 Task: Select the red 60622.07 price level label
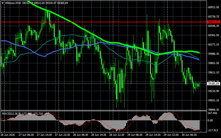(214, 22)
